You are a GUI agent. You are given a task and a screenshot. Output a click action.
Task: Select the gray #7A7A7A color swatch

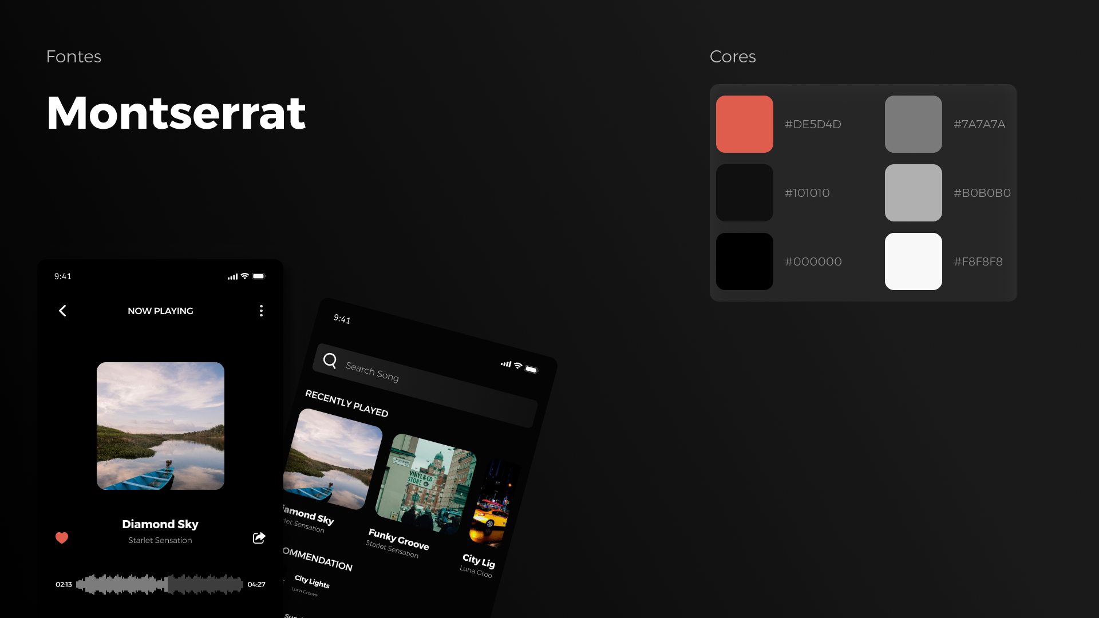913,124
